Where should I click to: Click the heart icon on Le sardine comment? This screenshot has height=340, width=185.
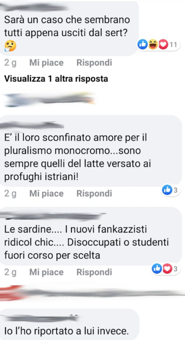coord(167,269)
